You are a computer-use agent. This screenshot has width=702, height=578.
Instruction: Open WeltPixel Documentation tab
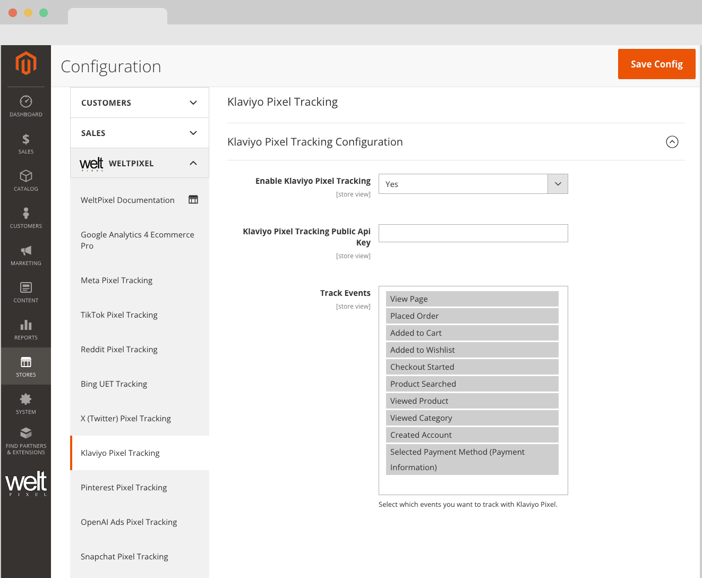[140, 200]
